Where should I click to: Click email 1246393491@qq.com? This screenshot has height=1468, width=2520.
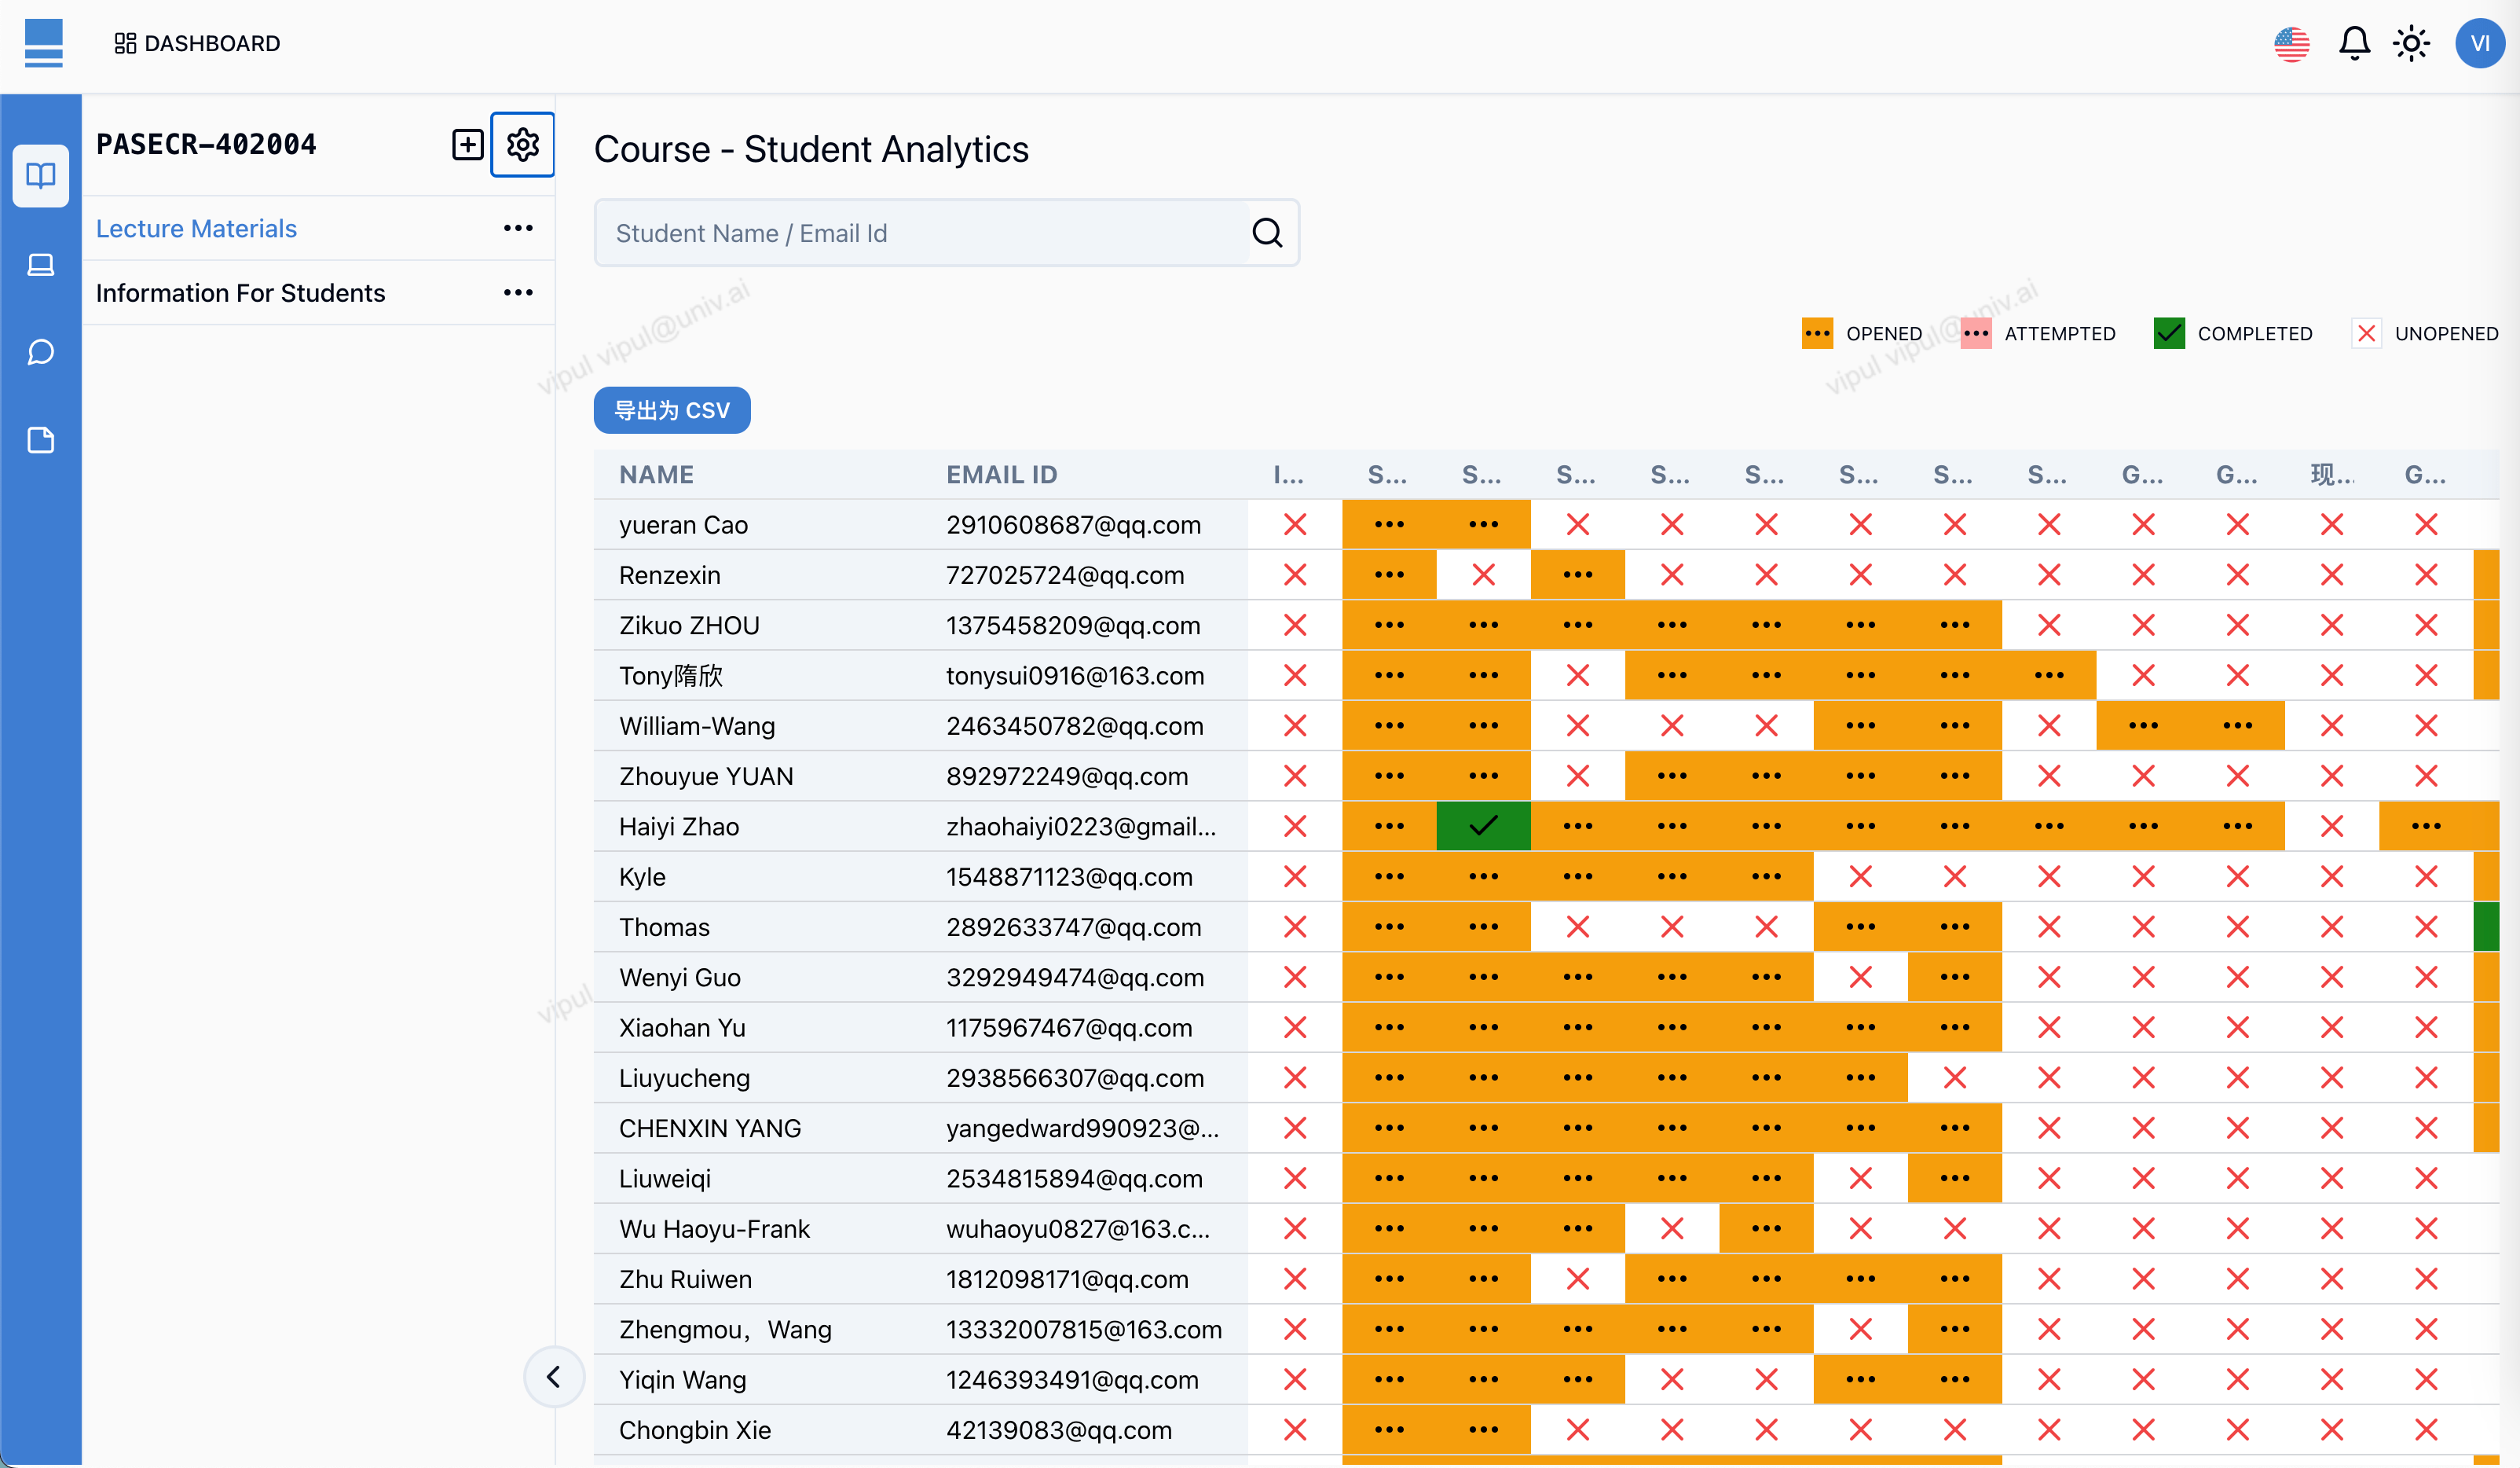coord(1072,1379)
